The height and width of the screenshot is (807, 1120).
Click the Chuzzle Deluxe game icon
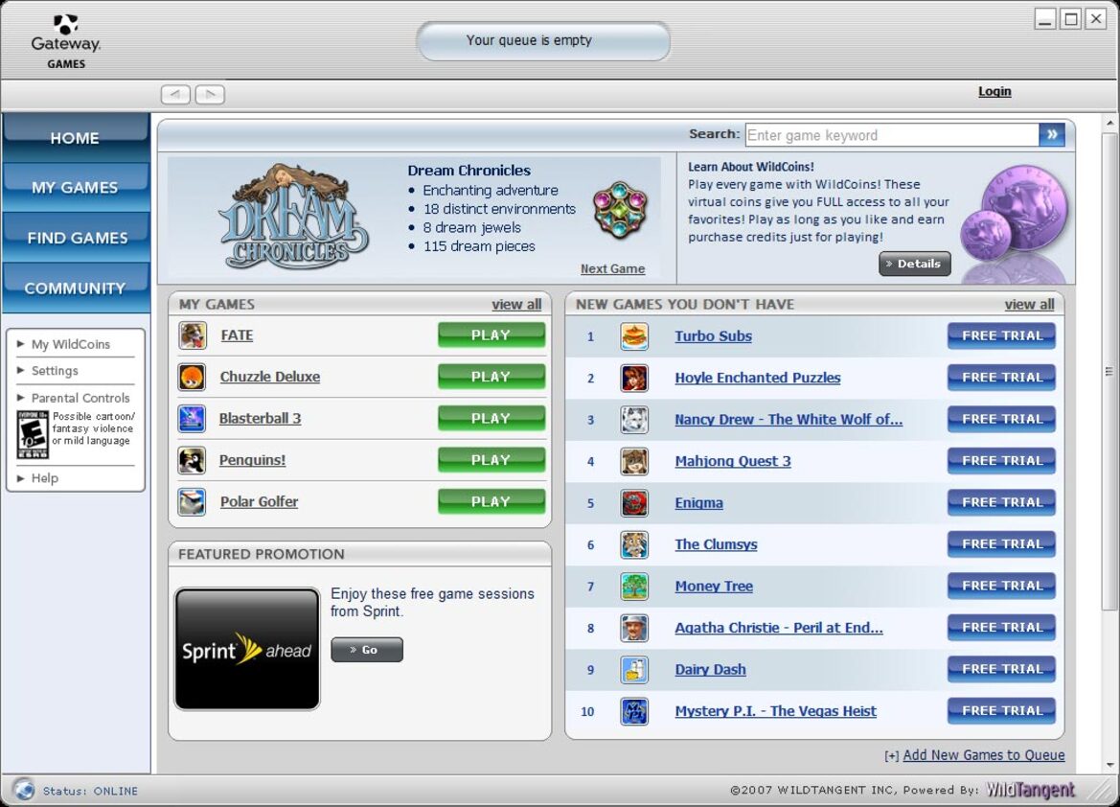[192, 377]
